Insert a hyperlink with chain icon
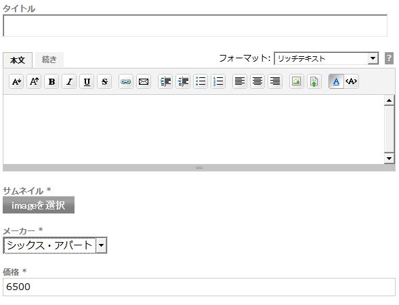The width and height of the screenshot is (399, 305). [x=126, y=81]
